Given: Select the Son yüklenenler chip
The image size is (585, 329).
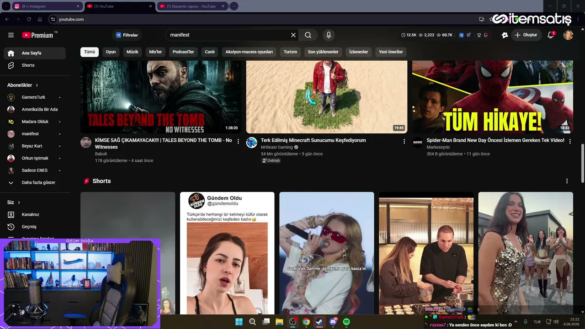Looking at the screenshot, I should click(x=323, y=52).
